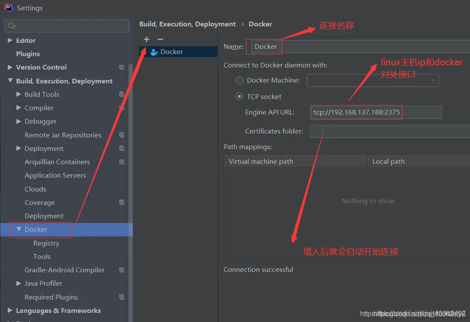Click the project-level icon beside Gradle-Android Compiler
Image resolution: width=470 pixels, height=322 pixels.
pyautogui.click(x=121, y=270)
